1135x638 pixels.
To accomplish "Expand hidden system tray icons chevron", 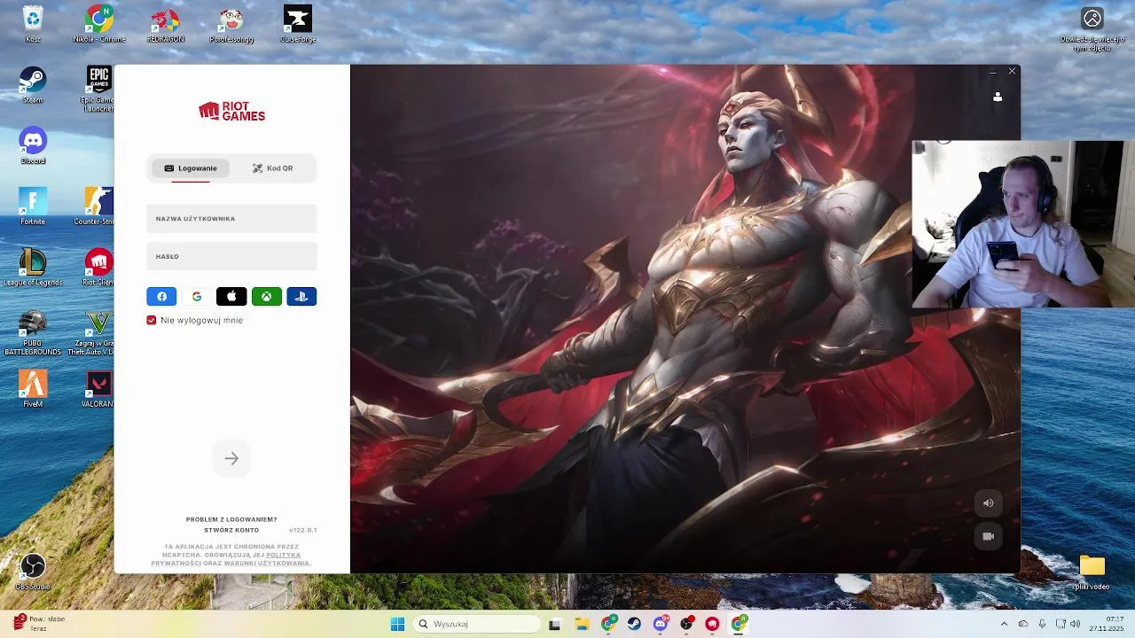I will [1004, 624].
